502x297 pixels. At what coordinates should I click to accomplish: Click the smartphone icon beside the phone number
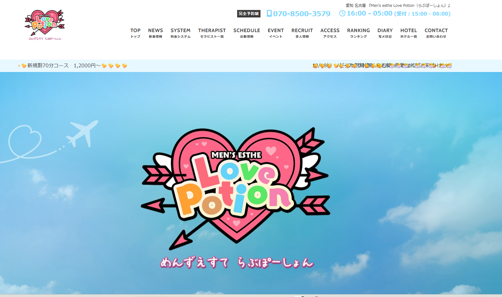(x=269, y=14)
